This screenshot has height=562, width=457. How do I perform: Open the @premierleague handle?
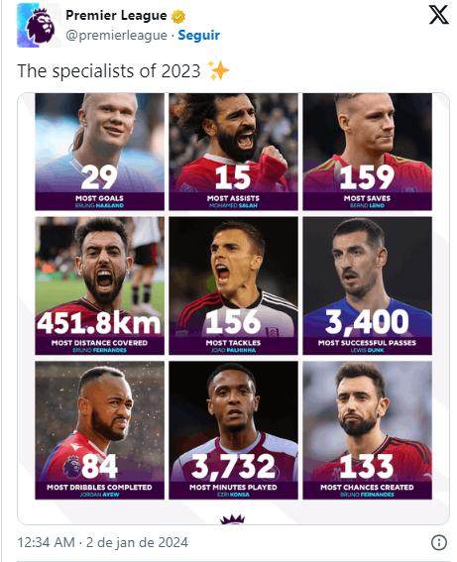click(x=117, y=35)
